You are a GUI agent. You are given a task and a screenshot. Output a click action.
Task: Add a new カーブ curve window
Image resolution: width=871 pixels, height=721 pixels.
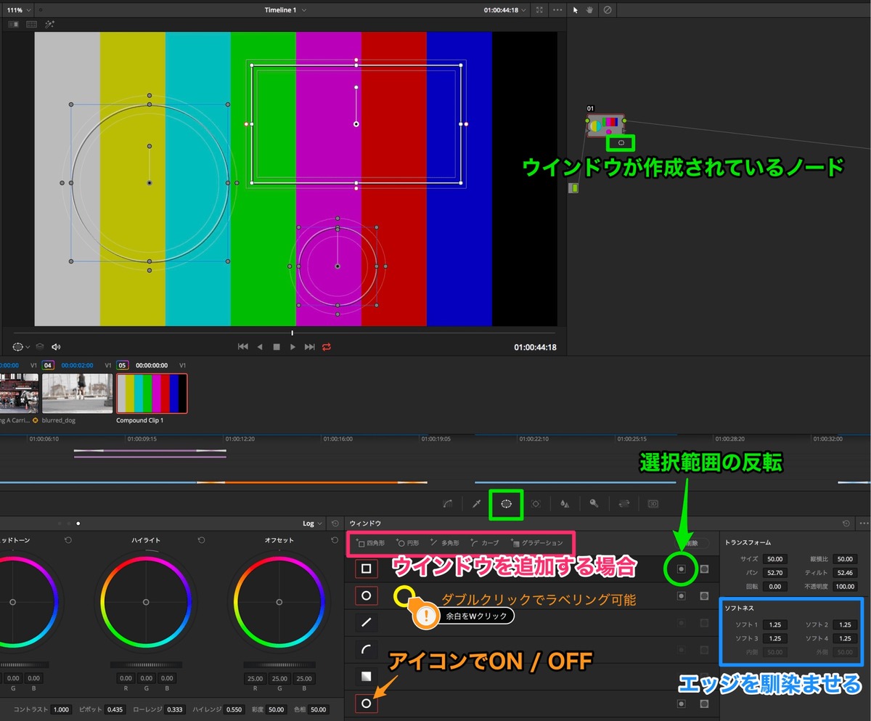484,543
